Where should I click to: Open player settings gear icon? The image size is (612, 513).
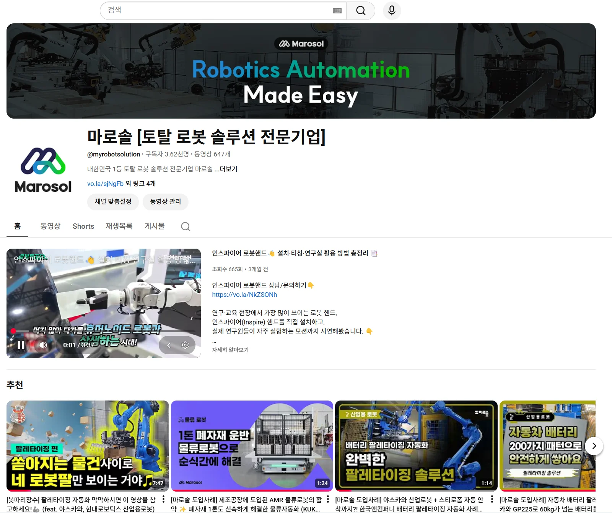185,345
